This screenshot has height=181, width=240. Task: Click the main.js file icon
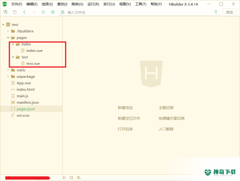click(13, 96)
